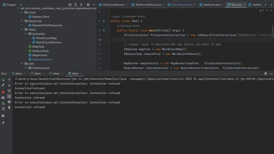
Task: Switch to WordCountReduce.java tab
Action: tap(148, 5)
